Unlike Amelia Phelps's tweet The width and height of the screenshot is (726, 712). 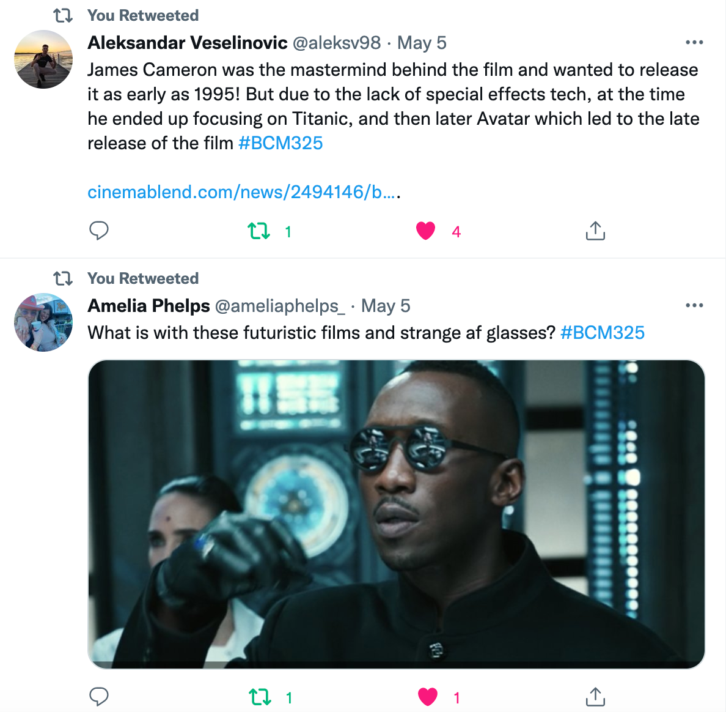428,697
